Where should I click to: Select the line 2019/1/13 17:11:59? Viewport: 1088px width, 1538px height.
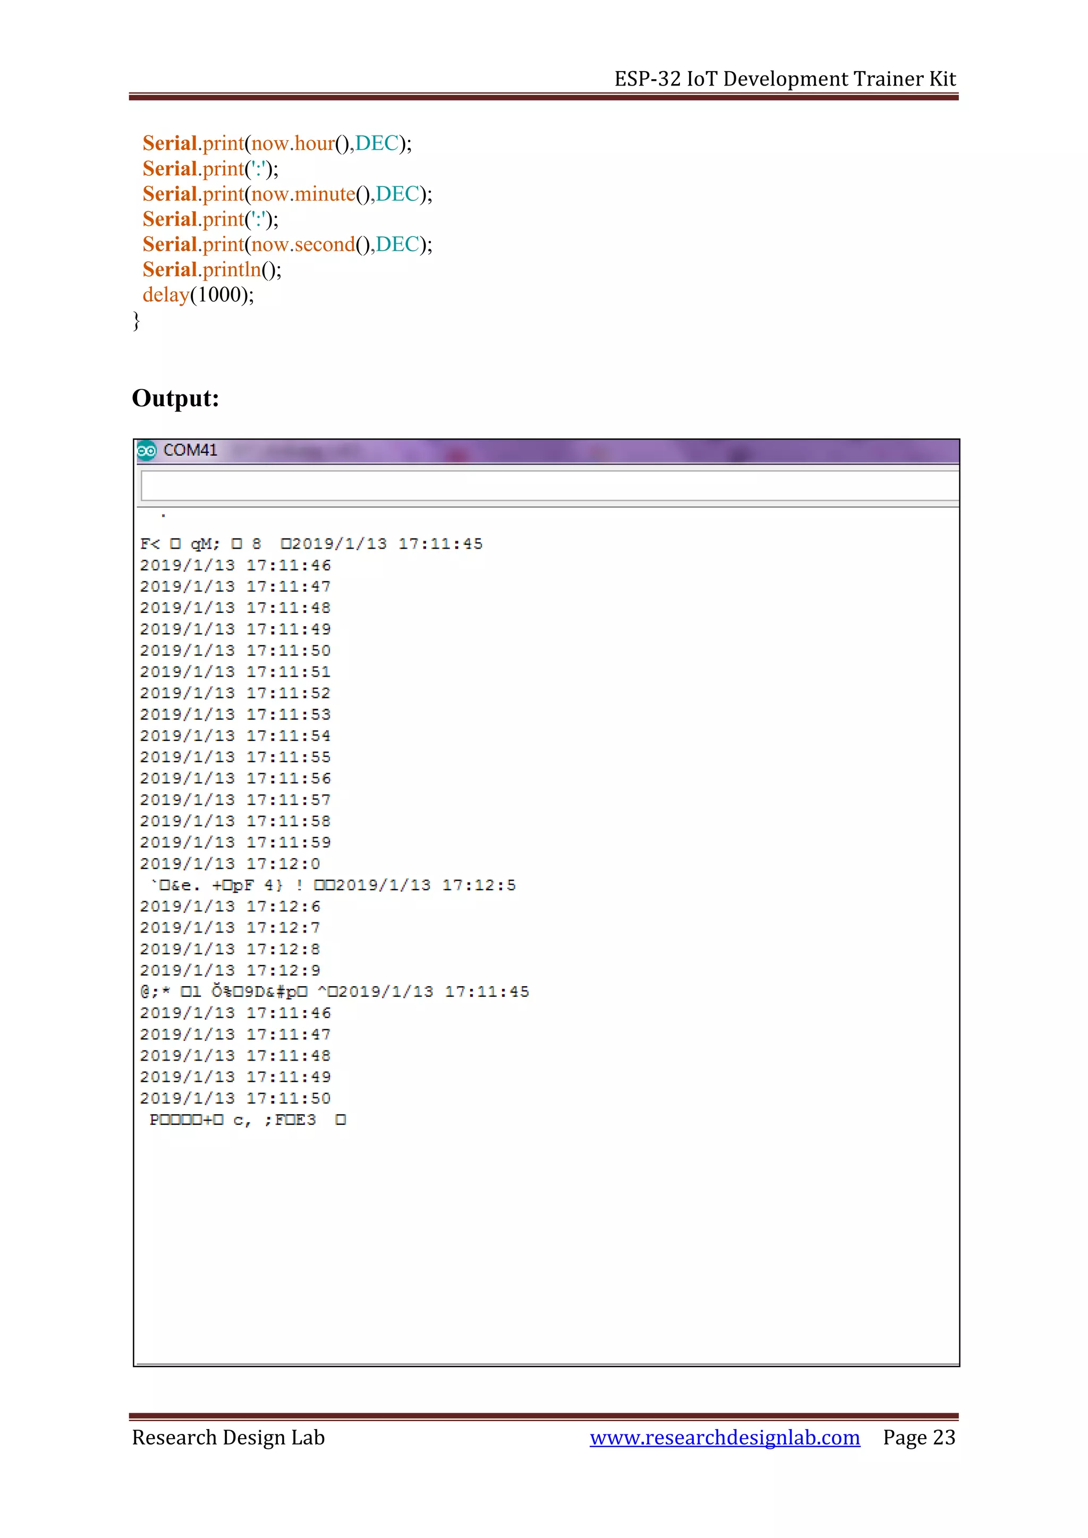pyautogui.click(x=235, y=843)
